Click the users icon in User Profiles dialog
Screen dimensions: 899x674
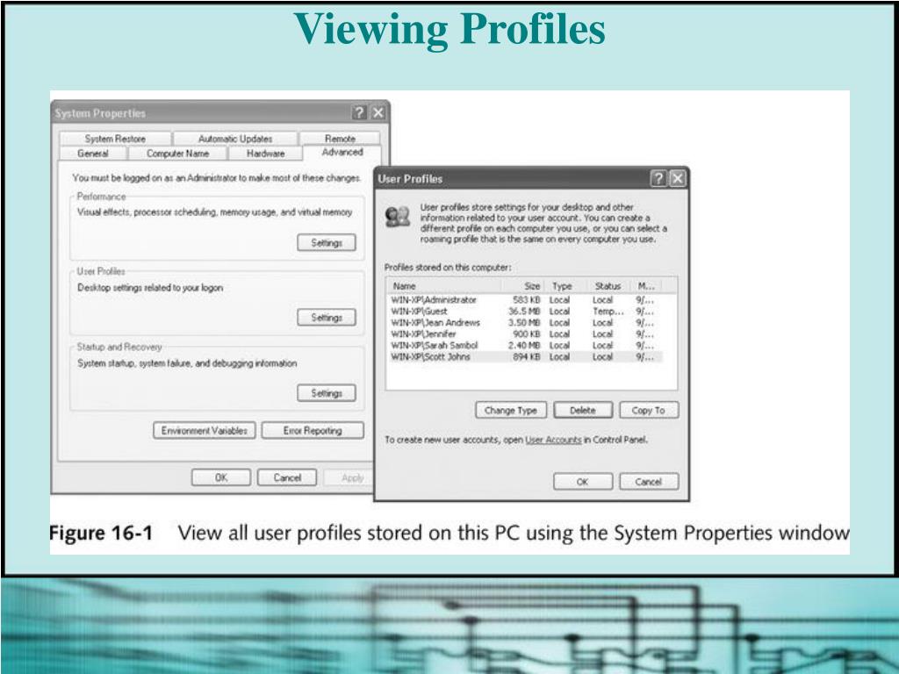click(x=398, y=217)
